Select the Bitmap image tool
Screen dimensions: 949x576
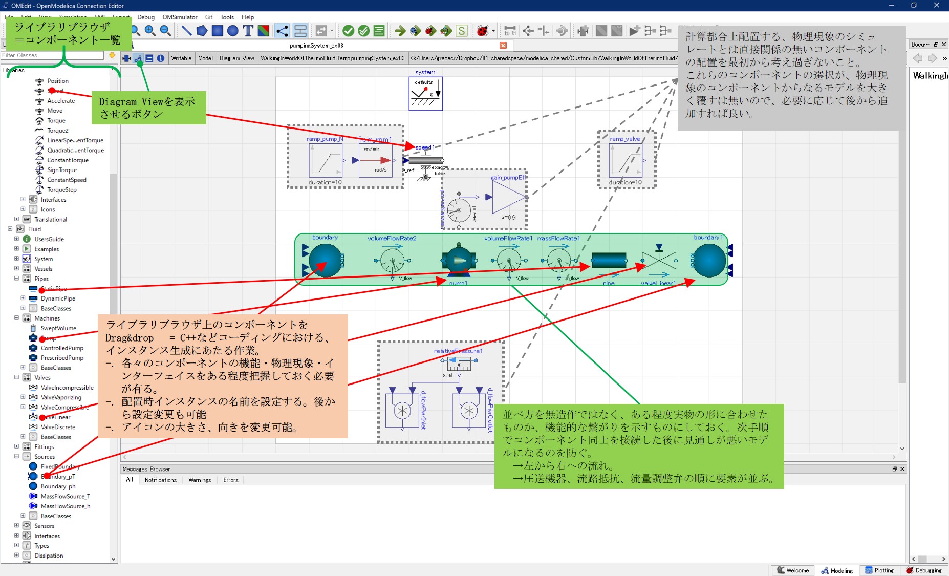tap(264, 31)
